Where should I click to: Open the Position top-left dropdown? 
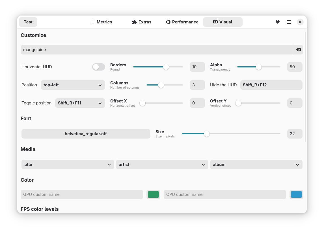73,85
